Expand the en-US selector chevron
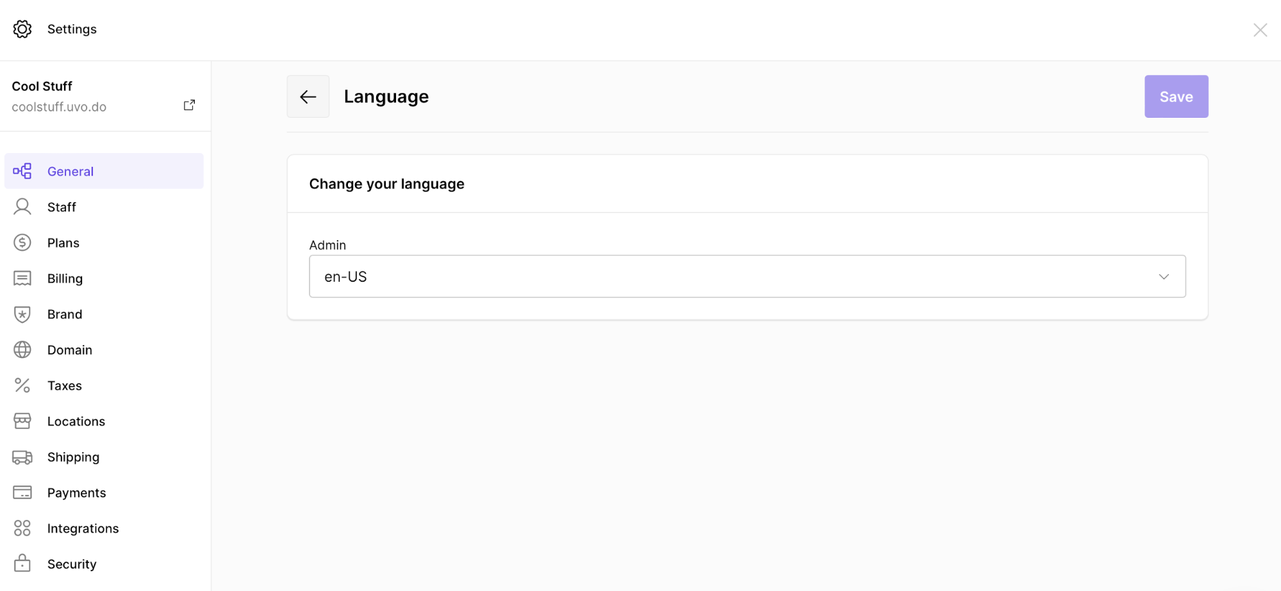The image size is (1281, 591). click(x=1164, y=276)
